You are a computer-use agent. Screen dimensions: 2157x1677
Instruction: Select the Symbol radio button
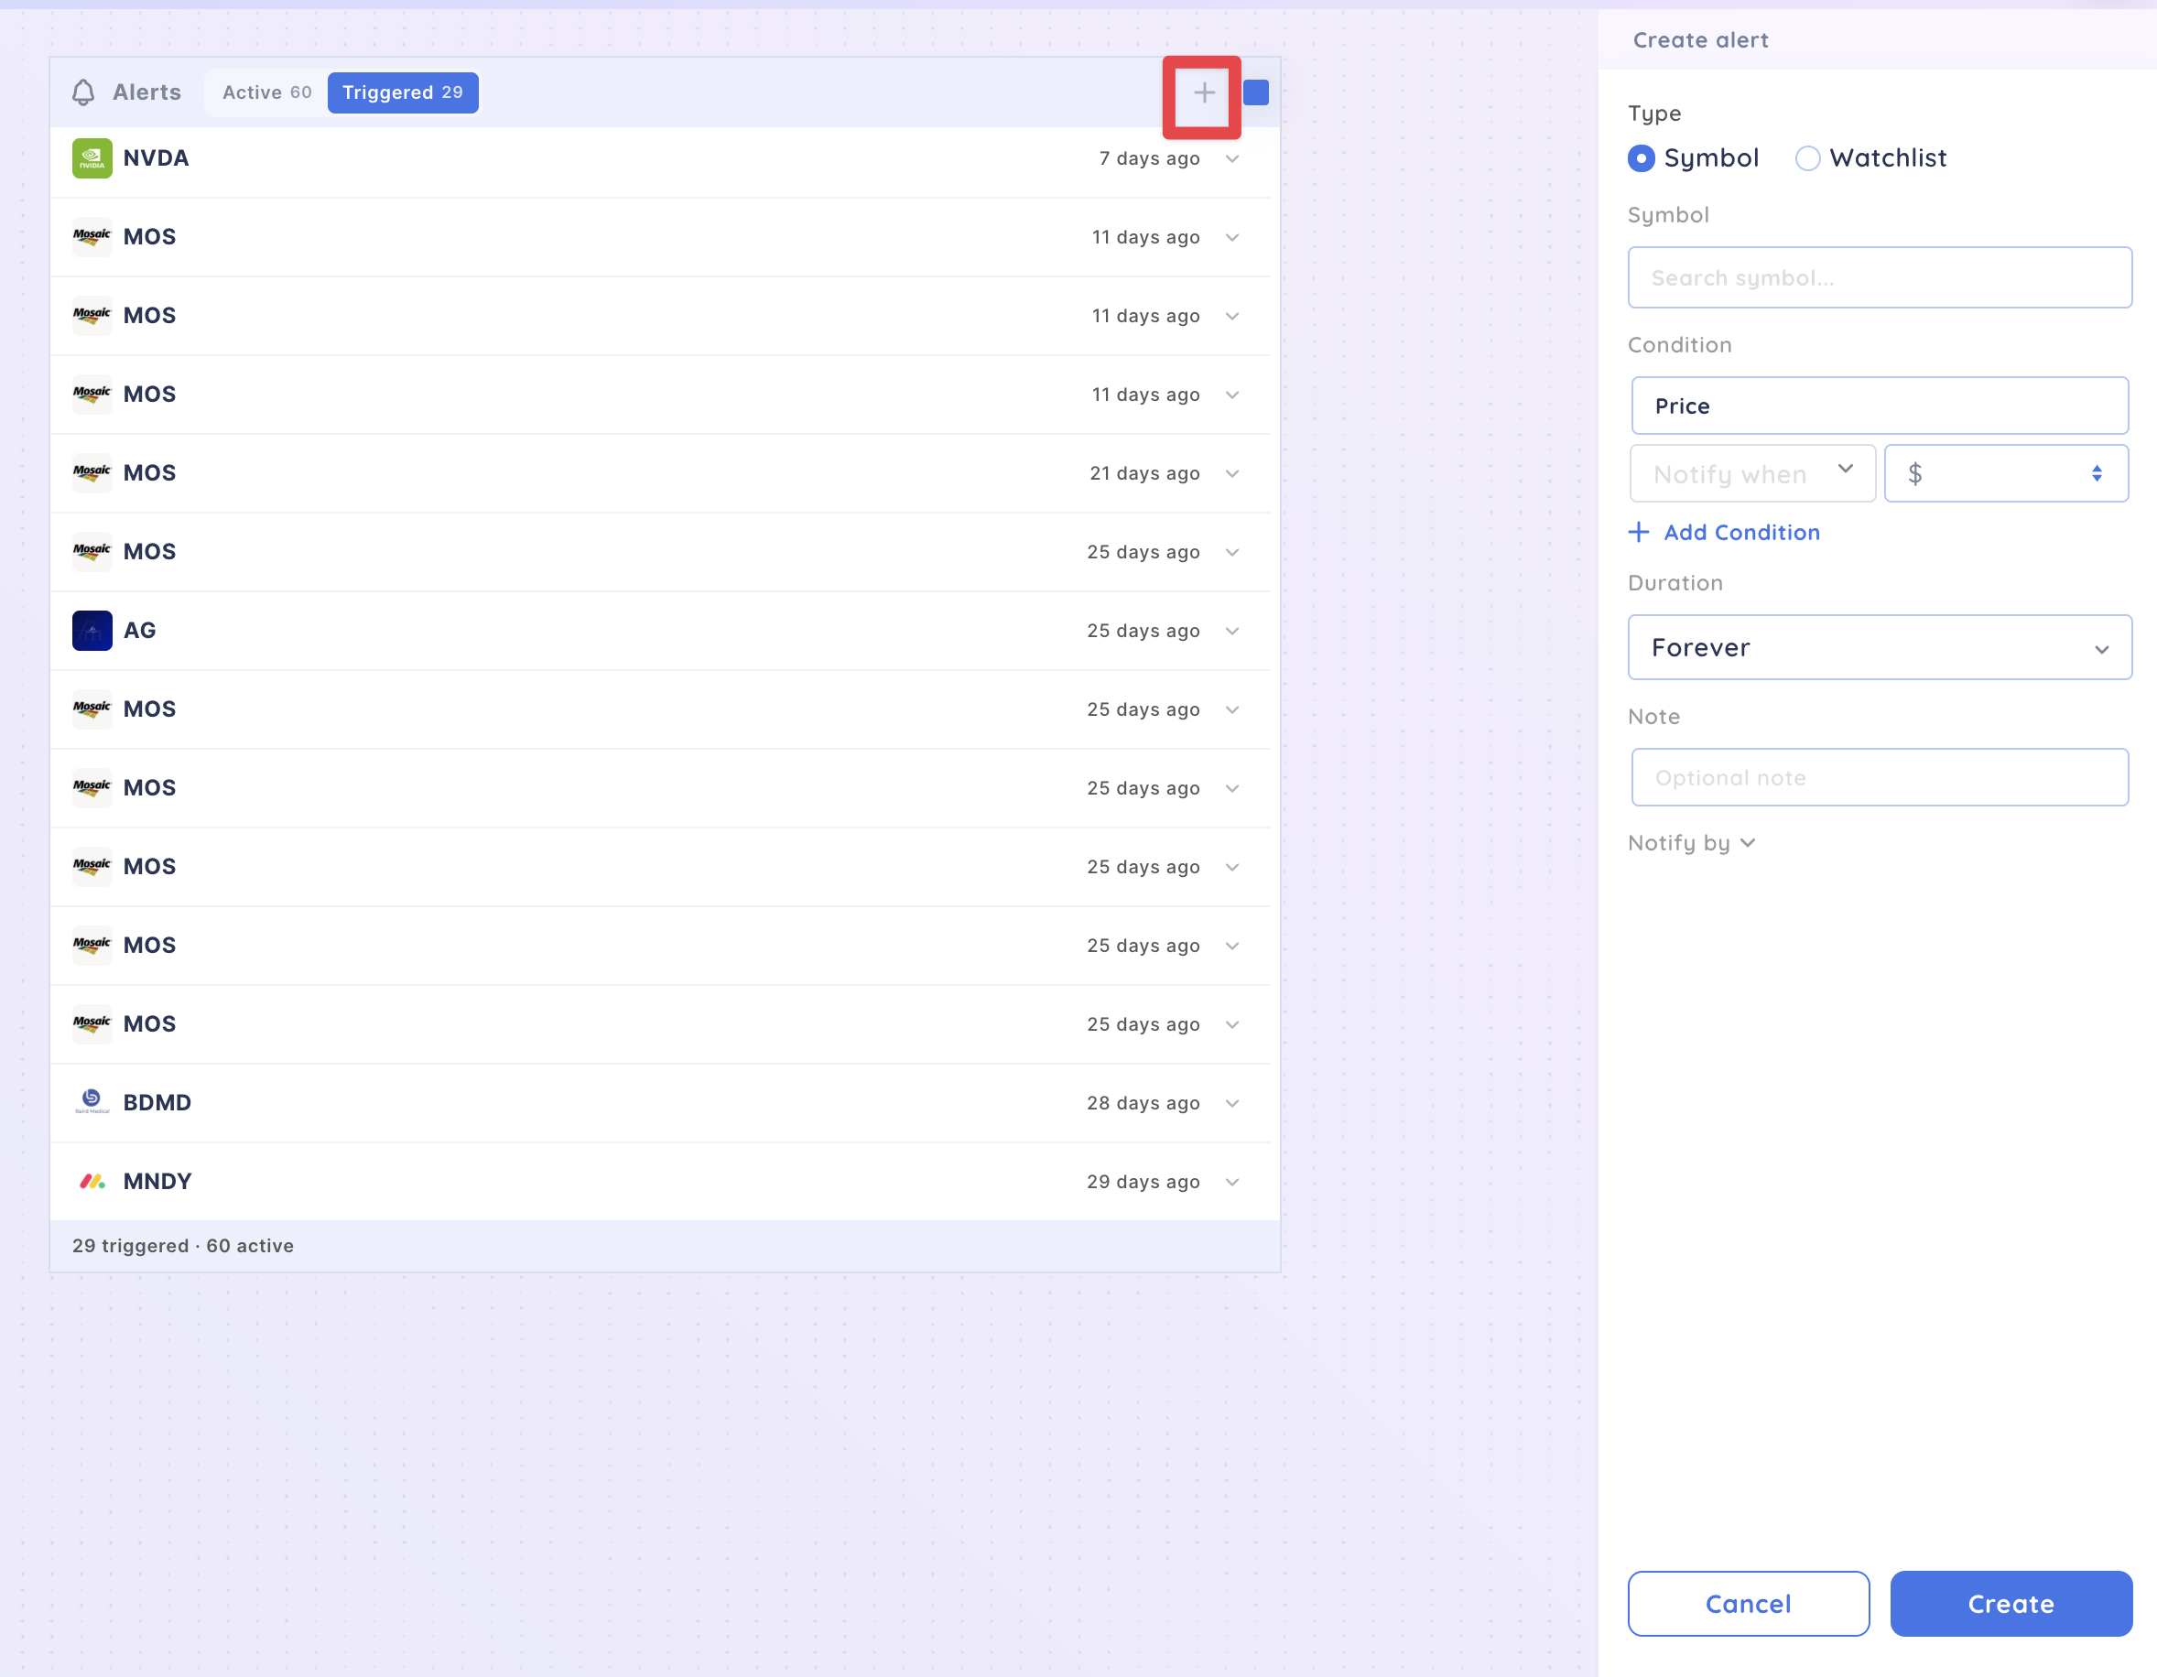(x=1642, y=158)
